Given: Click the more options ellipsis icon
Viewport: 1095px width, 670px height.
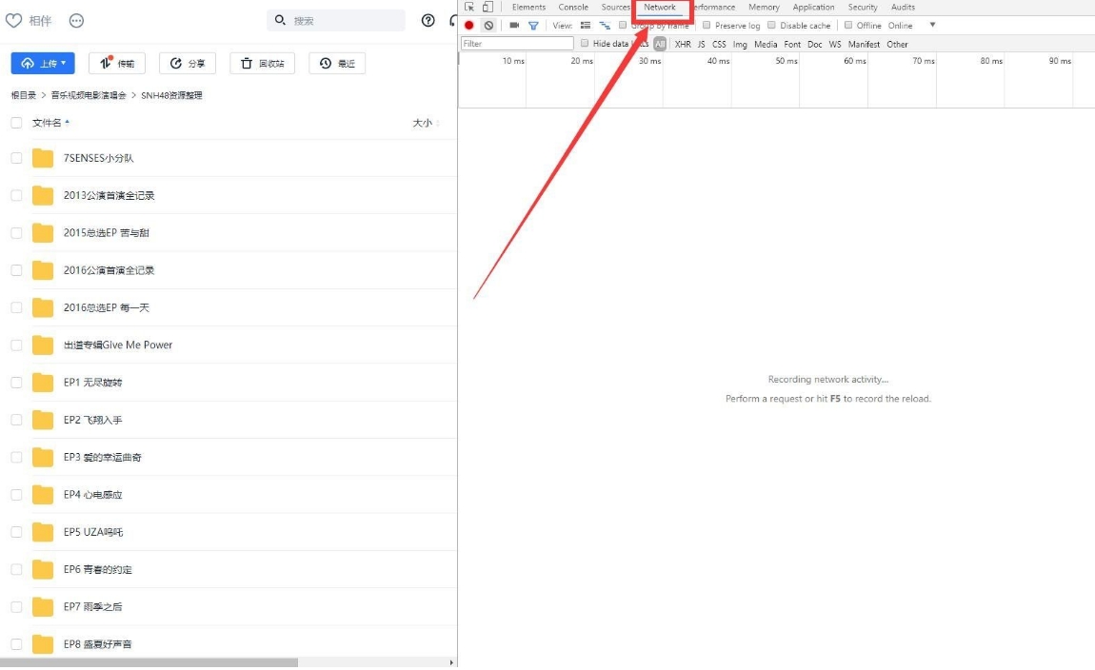Looking at the screenshot, I should pos(77,21).
